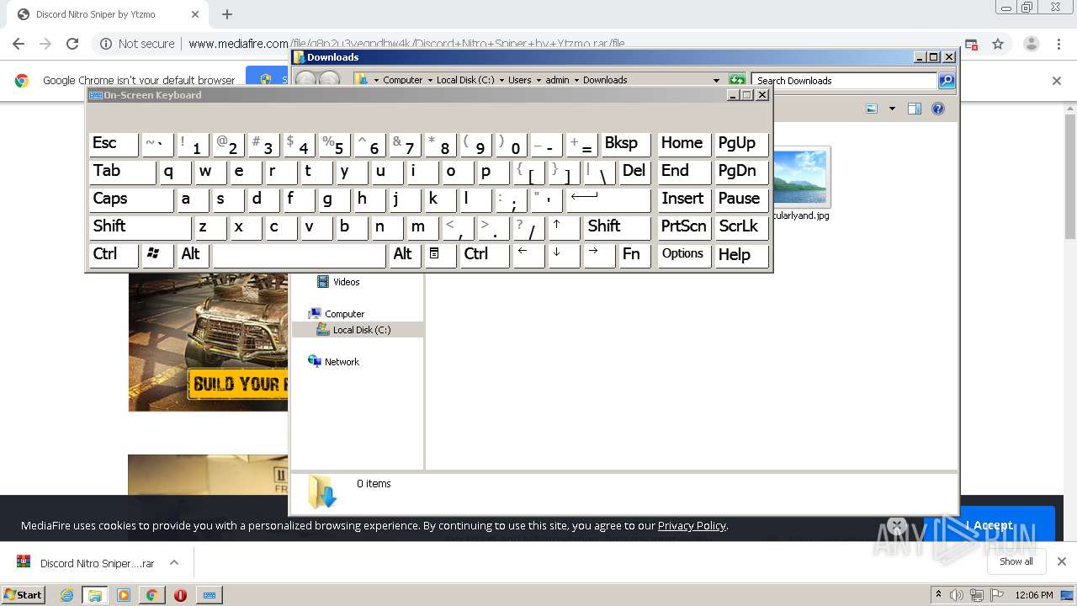Toggle the left Alt key
Screen dimensions: 1077x606
tap(193, 255)
